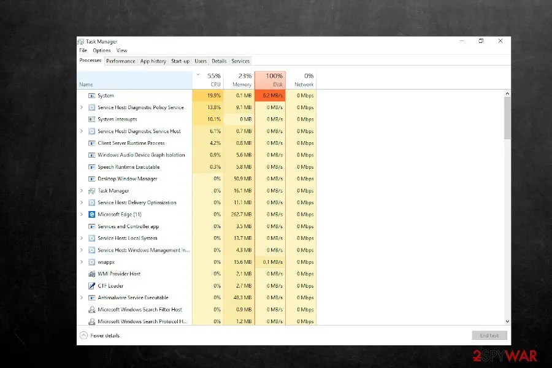Open the Options menu

point(102,50)
